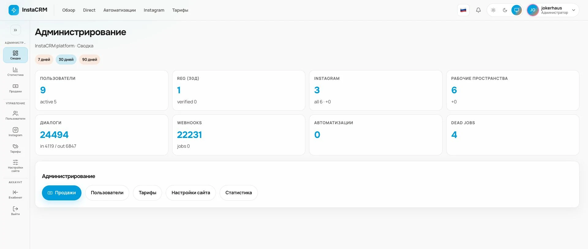Click the Instagram card value 3
588x249 pixels.
click(x=317, y=90)
